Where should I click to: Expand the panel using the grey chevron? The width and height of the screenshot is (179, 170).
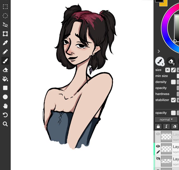(x=159, y=51)
